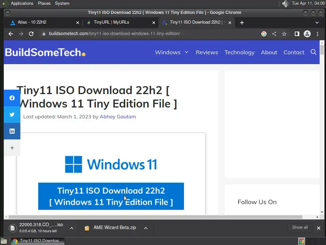Image resolution: width=326 pixels, height=245 pixels.
Task: Share article on Facebook
Action: pos(12,98)
